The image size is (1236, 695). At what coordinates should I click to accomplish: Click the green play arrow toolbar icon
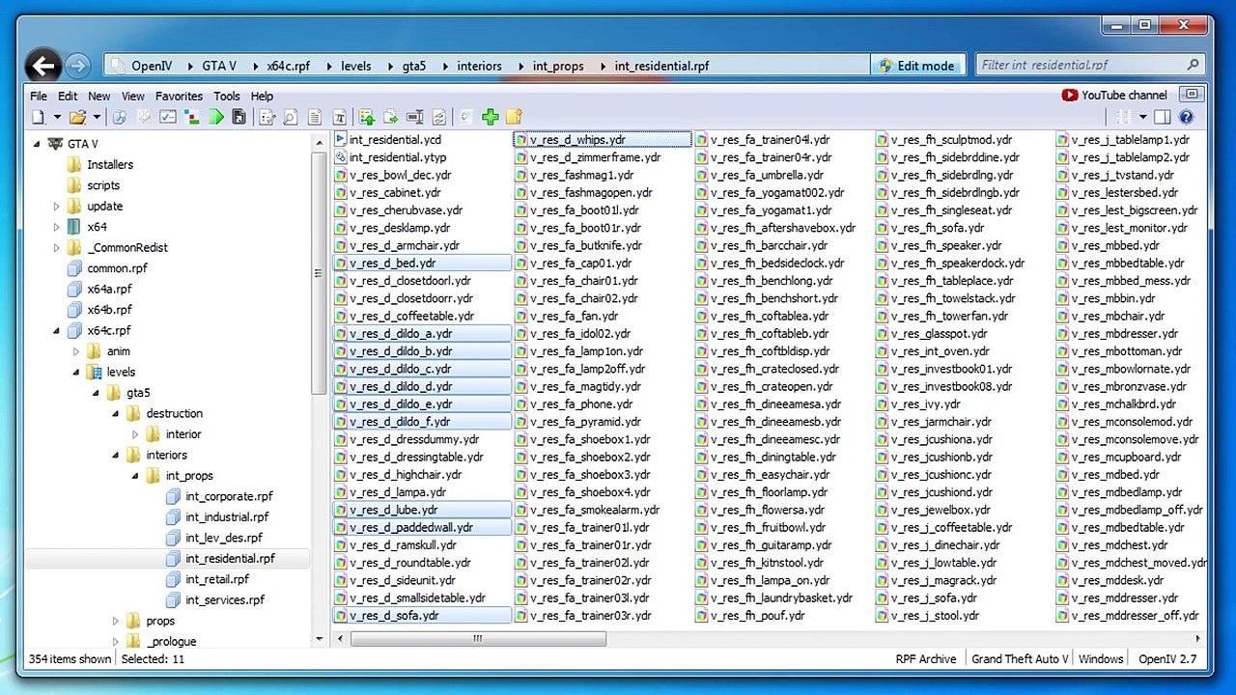[215, 117]
